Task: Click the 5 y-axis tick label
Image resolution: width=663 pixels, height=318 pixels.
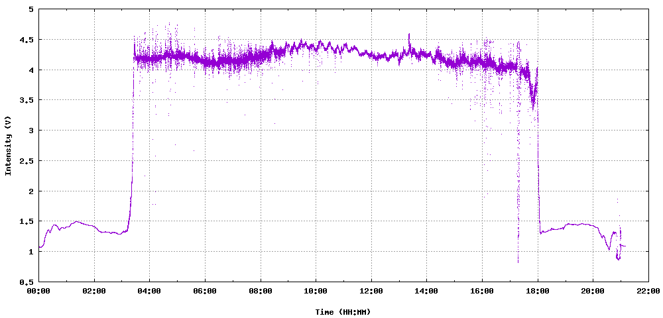Action: (x=31, y=9)
